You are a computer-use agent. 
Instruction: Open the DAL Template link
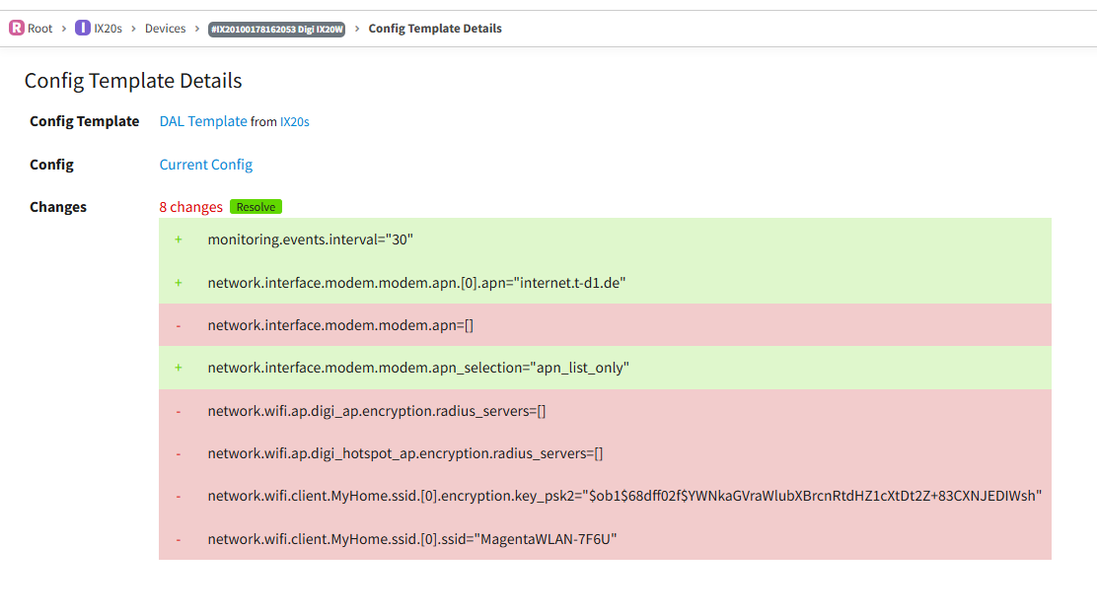pyautogui.click(x=203, y=121)
